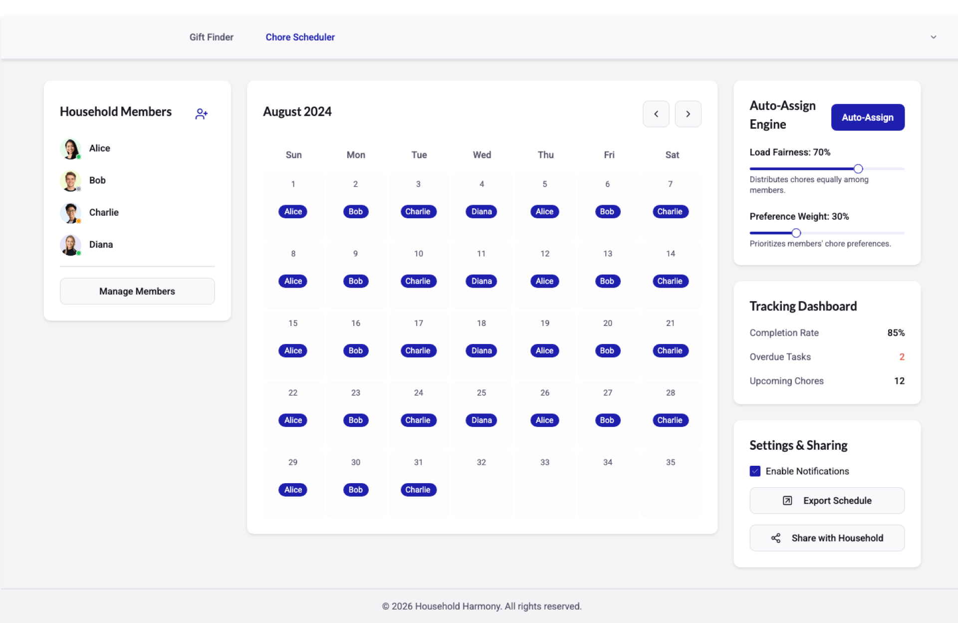Click Alice's avatar photo
Viewport: 958px width, 623px height.
click(x=70, y=149)
